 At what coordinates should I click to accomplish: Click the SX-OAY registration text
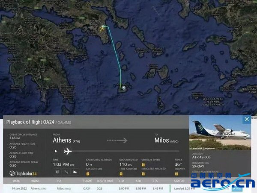[x=198, y=167]
